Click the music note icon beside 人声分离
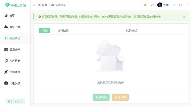191x107 pixels. [6, 61]
